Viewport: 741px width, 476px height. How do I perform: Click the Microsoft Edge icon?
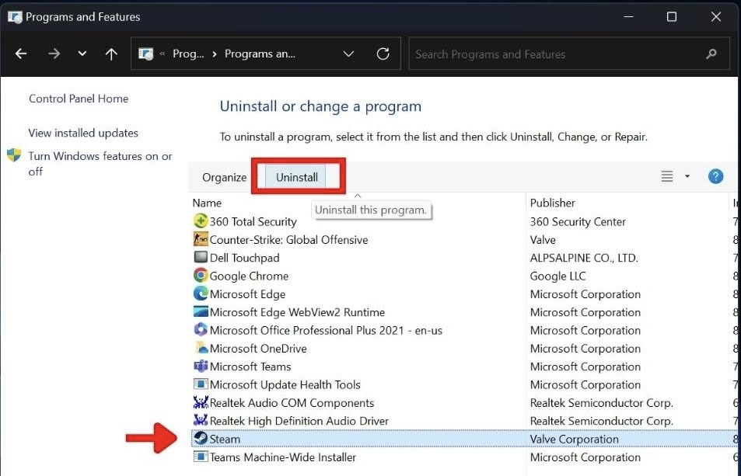[201, 294]
